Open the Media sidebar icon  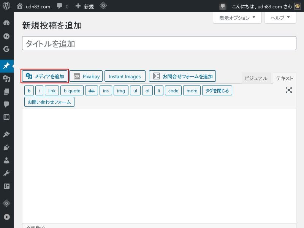click(6, 79)
